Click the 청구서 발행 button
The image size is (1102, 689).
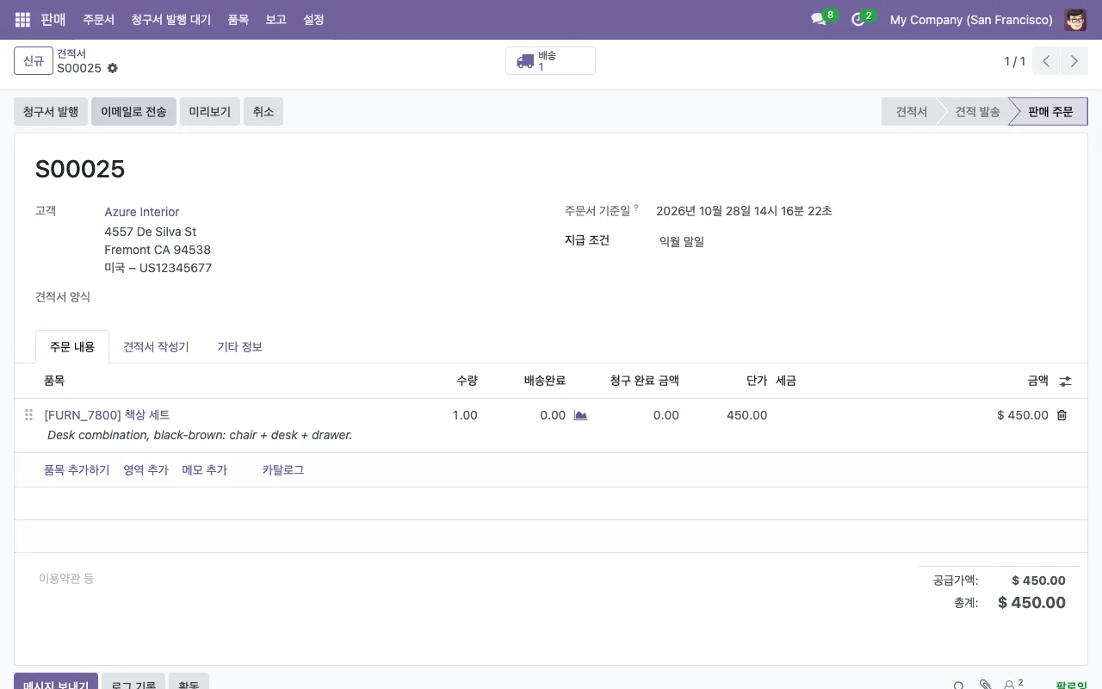tap(51, 112)
